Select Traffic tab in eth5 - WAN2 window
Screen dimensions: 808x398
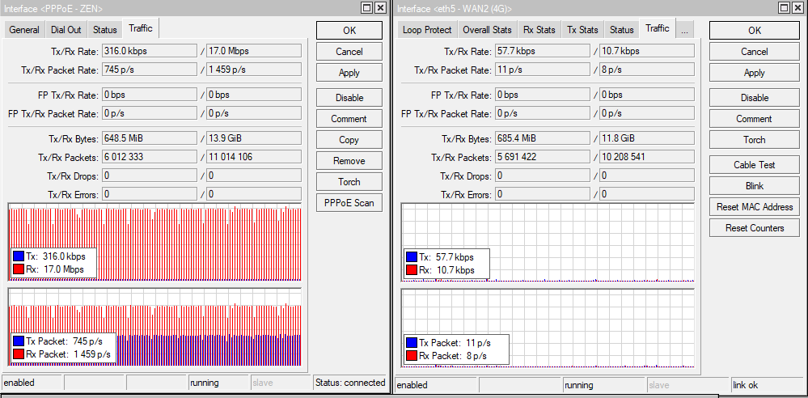(x=658, y=28)
